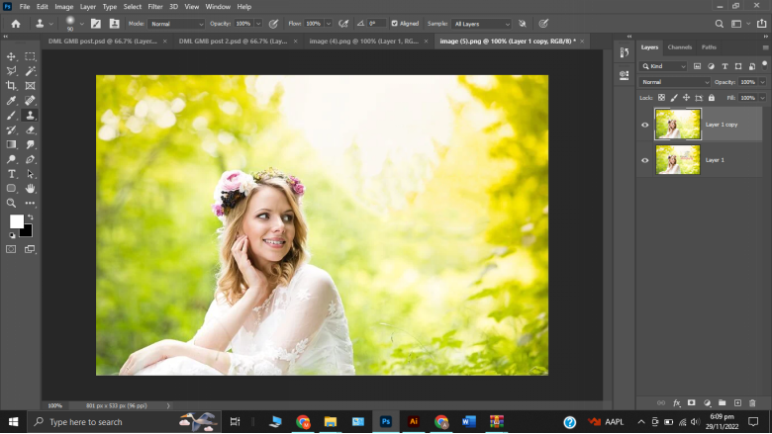This screenshot has width=772, height=434.
Task: Open the Filter menu
Action: tap(155, 7)
